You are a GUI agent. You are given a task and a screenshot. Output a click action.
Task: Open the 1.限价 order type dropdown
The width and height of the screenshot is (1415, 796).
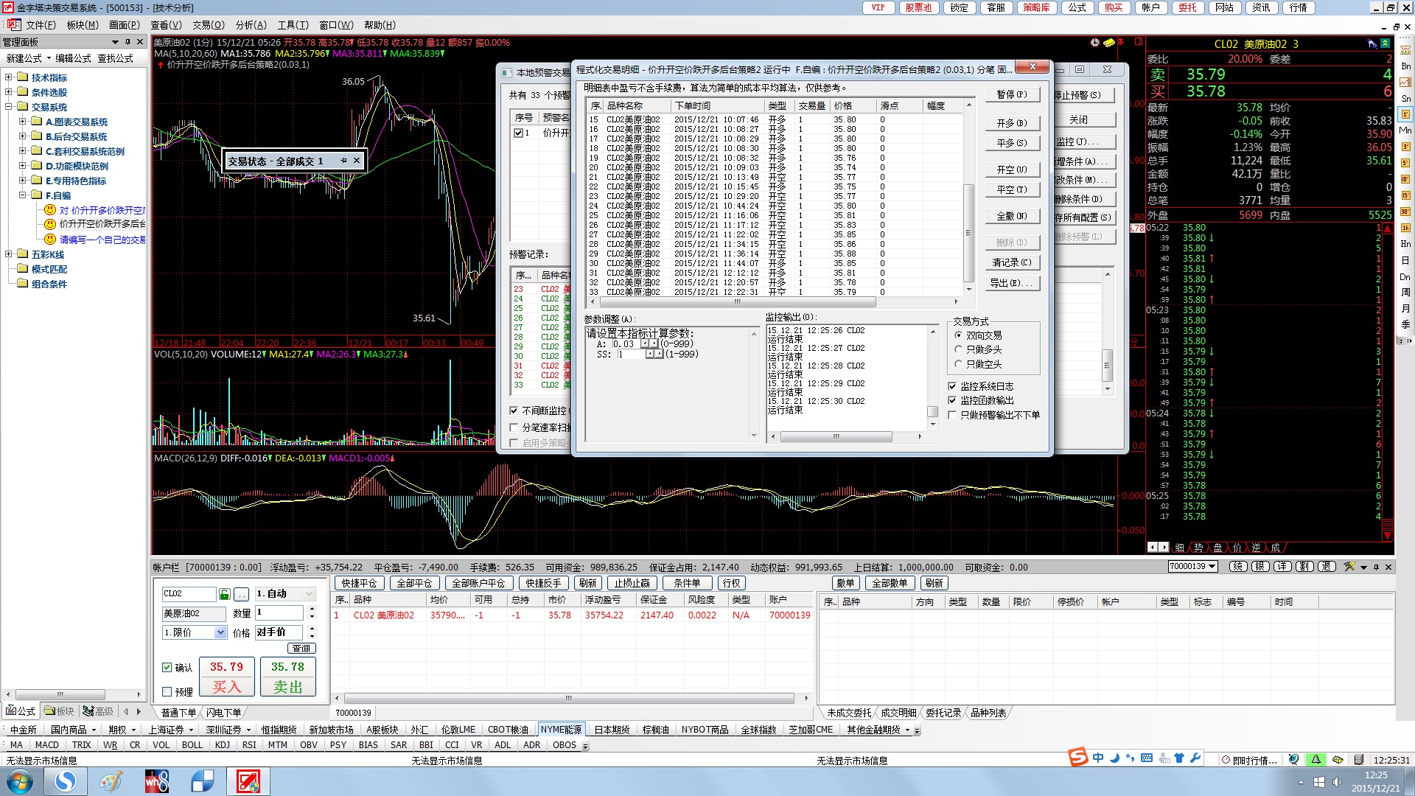[x=220, y=632]
